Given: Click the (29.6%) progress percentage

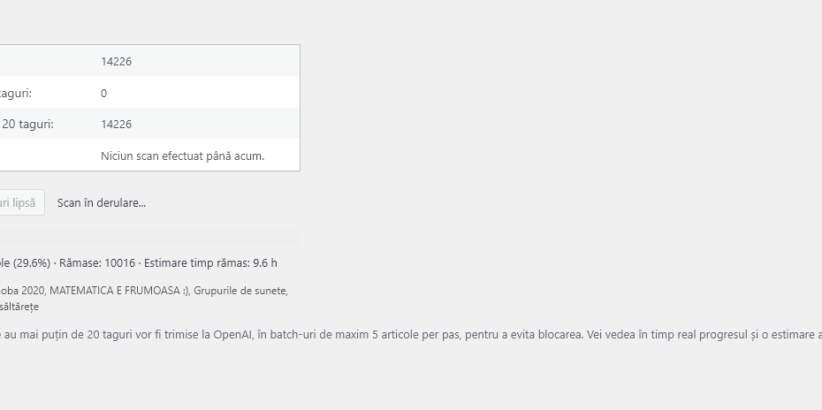Looking at the screenshot, I should (x=31, y=262).
